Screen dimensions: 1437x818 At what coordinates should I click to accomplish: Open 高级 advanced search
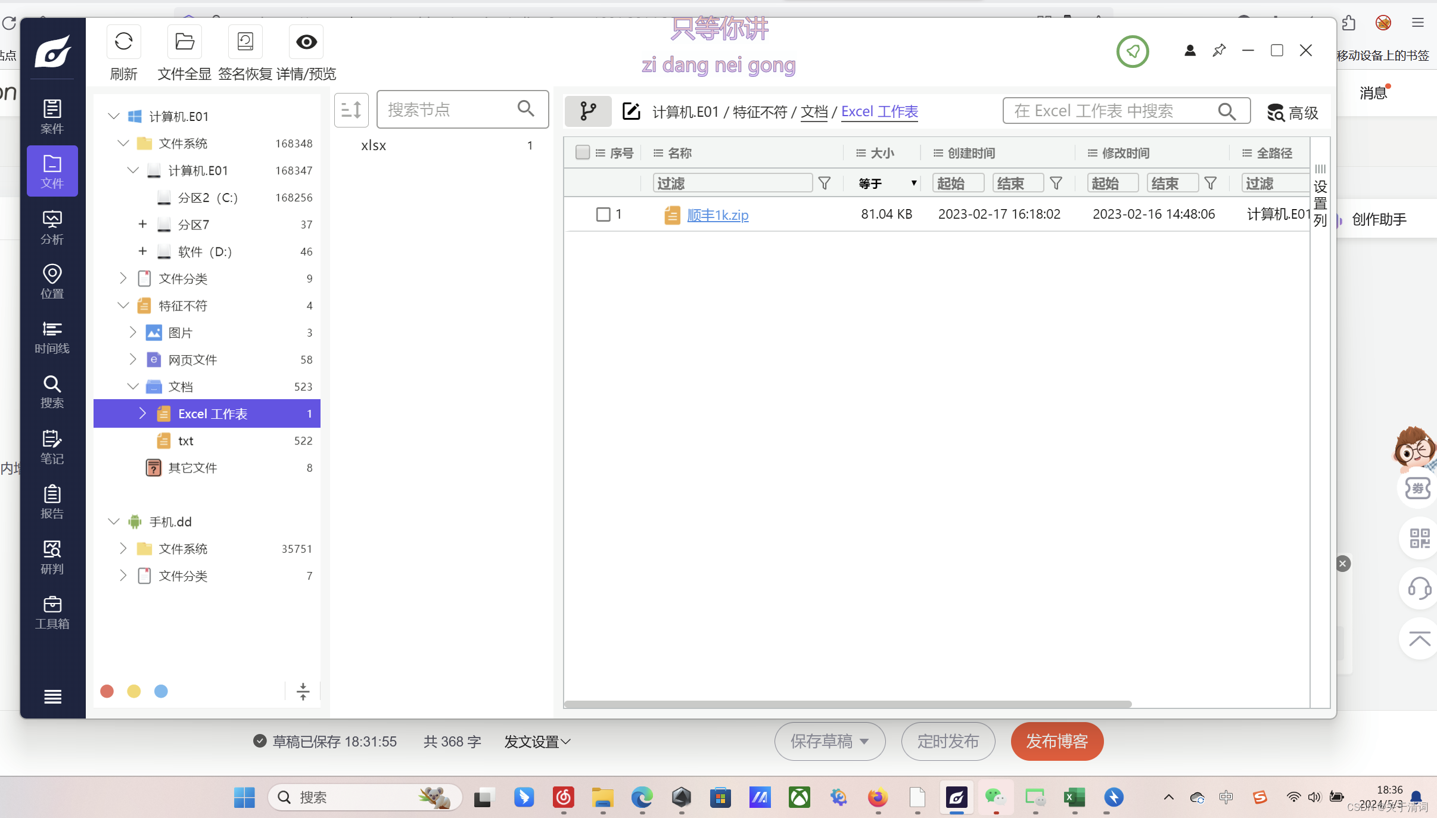1292,113
